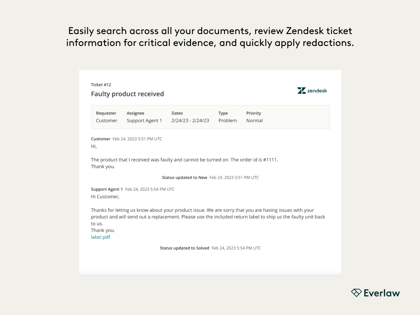Click the Everlaw wordmark text

pos(381,293)
